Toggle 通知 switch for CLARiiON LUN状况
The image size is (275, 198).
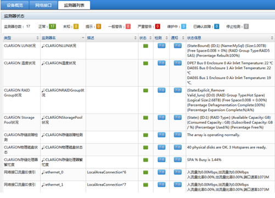point(178,46)
